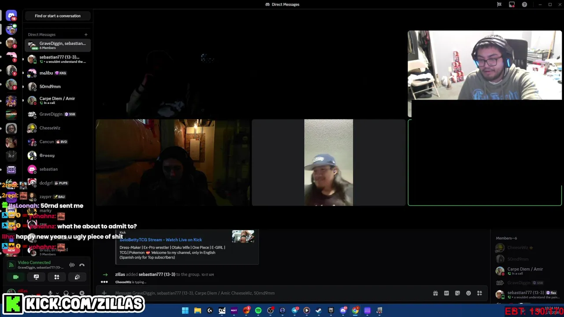Open sticker picker in message bar
The height and width of the screenshot is (317, 564).
(x=457, y=293)
